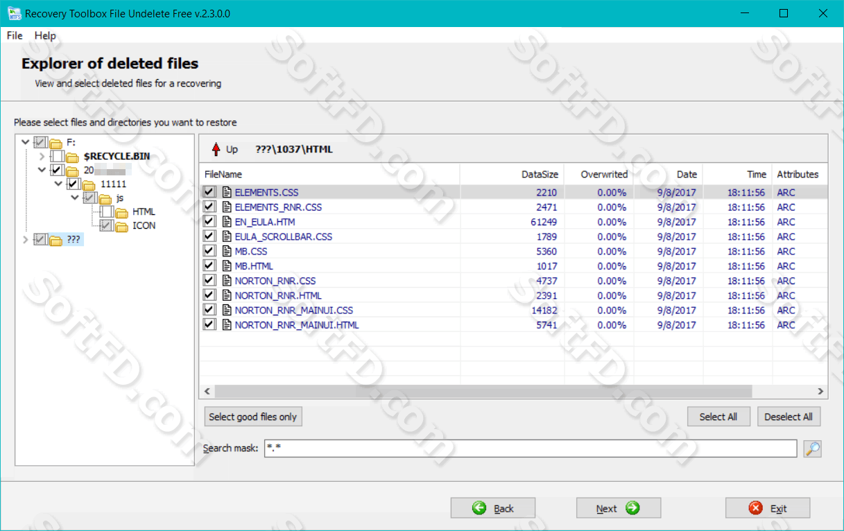Image resolution: width=844 pixels, height=531 pixels.
Task: Uncheck the NORTON_RNR_MAINUI.HTML checkbox
Action: click(x=209, y=324)
